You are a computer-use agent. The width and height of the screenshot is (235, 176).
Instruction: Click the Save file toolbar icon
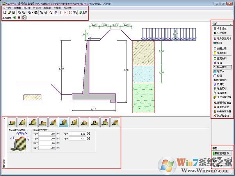click(x=13, y=12)
